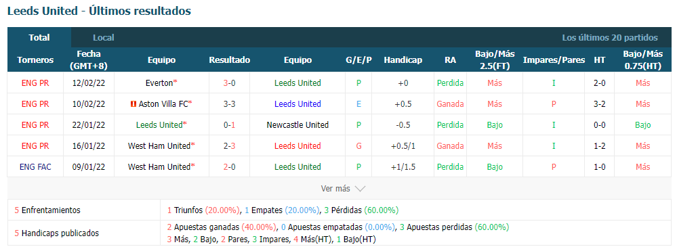
Task: Click the blue Leeds United in draw row
Action: tap(298, 104)
